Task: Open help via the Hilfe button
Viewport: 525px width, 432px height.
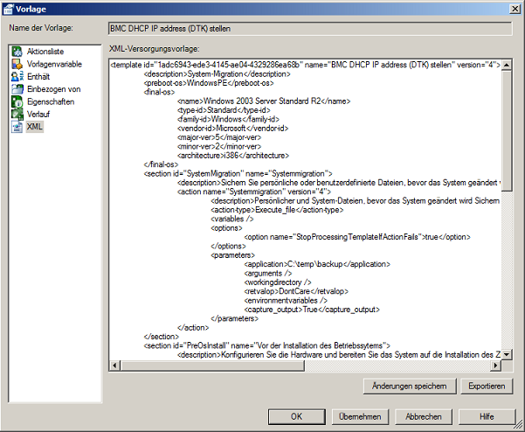Action: pyautogui.click(x=487, y=416)
